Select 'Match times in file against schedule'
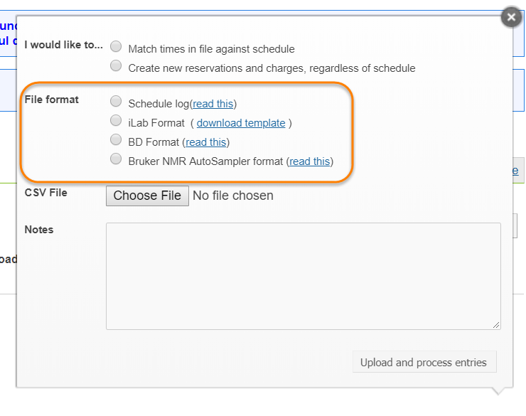This screenshot has height=416, width=526. (116, 48)
